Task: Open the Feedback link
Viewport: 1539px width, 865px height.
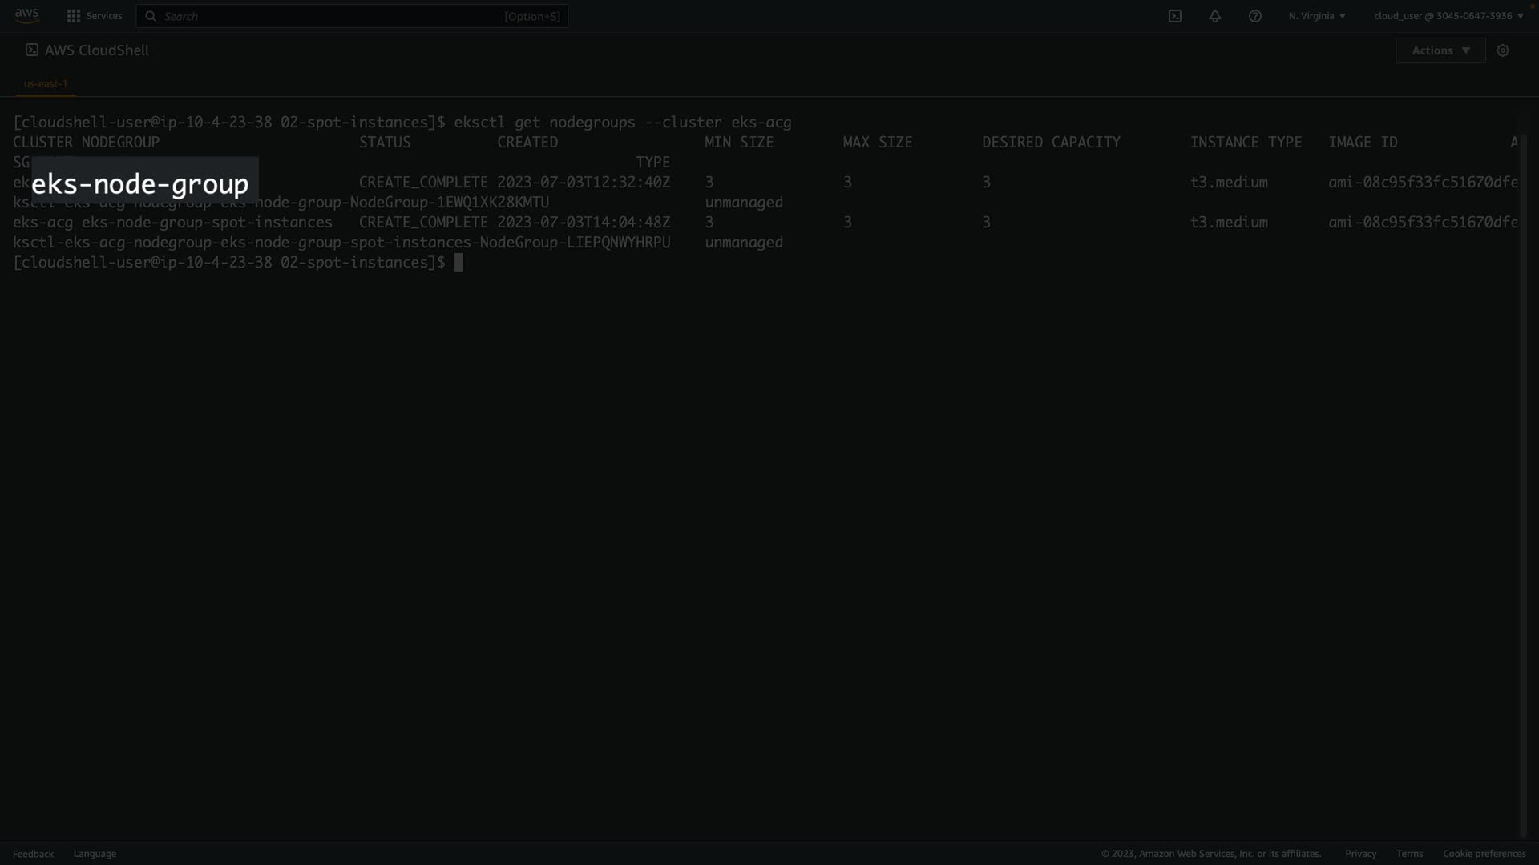Action: point(33,854)
